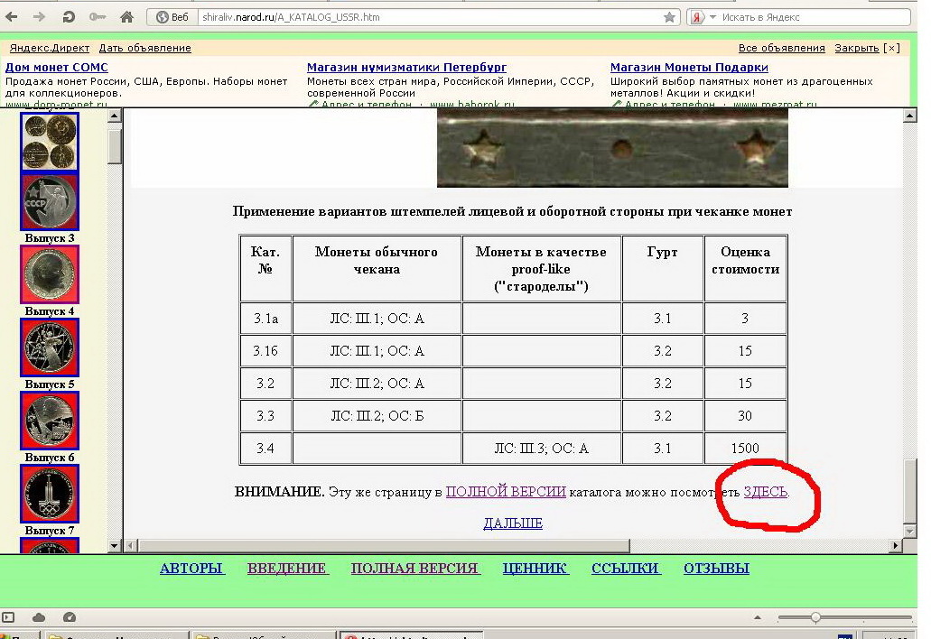
Task: Close Yandex.Direct ads with the [×] button
Action: (x=891, y=48)
